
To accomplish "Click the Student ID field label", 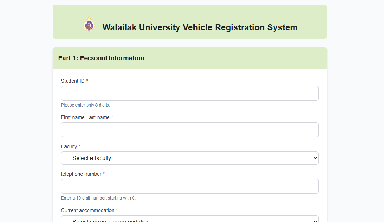I will coord(73,81).
